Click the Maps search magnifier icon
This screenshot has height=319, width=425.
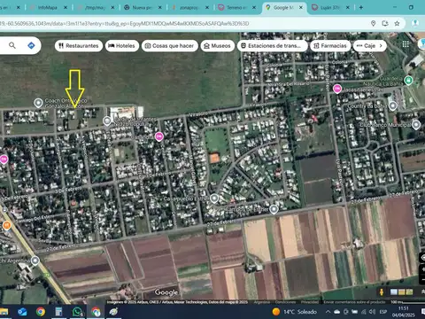(12, 45)
